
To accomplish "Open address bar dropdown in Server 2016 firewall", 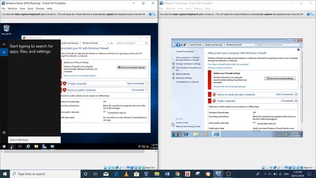I will point(109,43).
